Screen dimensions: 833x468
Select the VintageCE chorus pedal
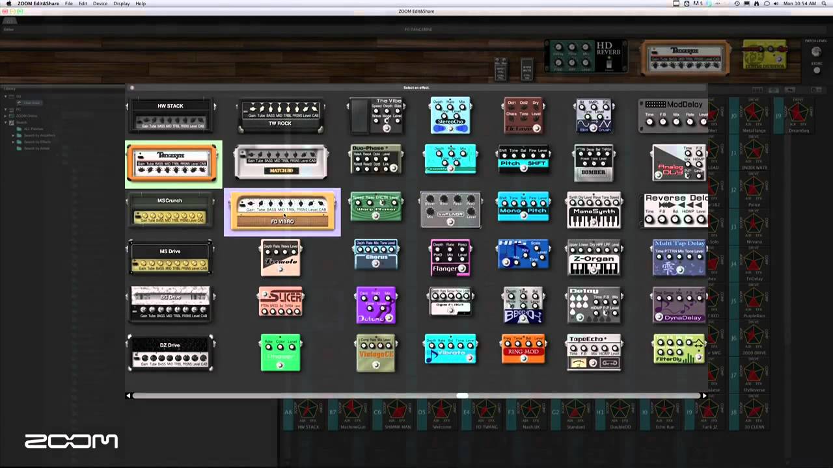[376, 352]
